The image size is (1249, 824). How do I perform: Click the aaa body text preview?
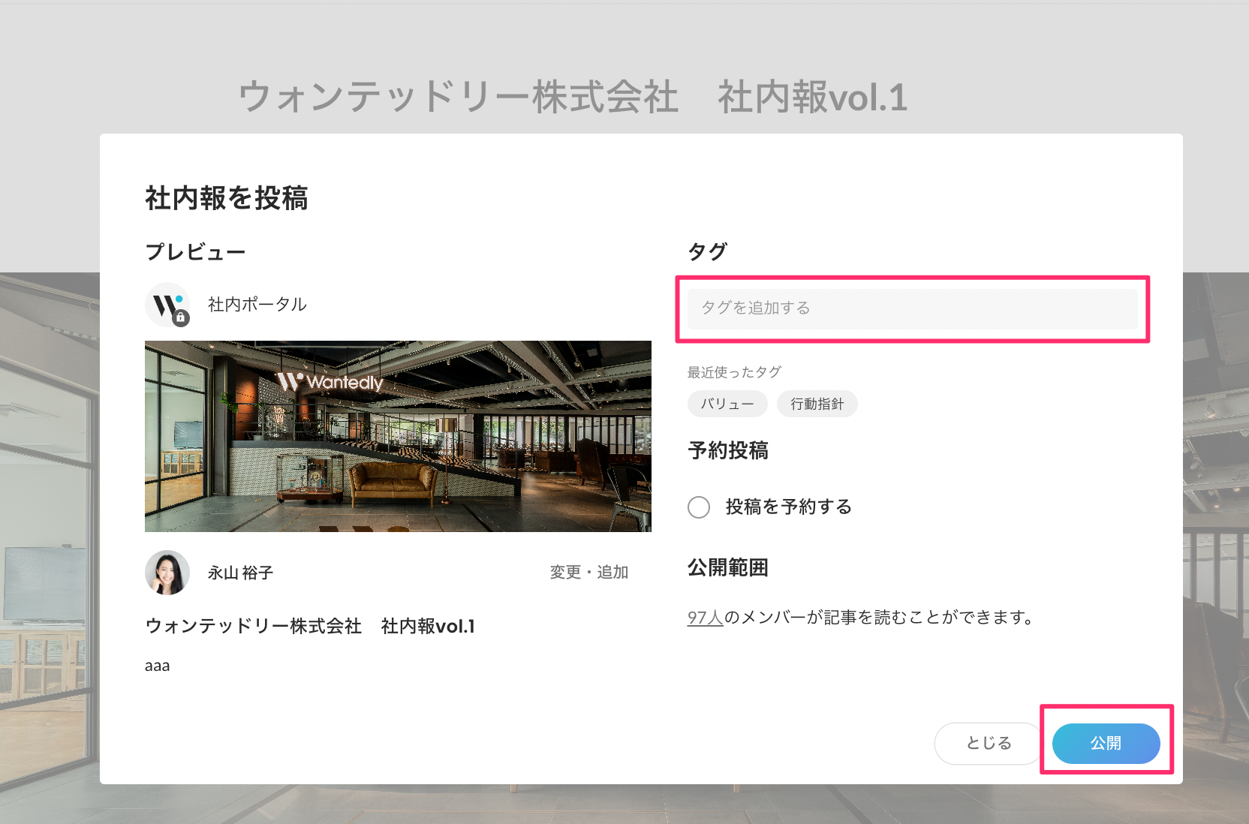coord(158,665)
